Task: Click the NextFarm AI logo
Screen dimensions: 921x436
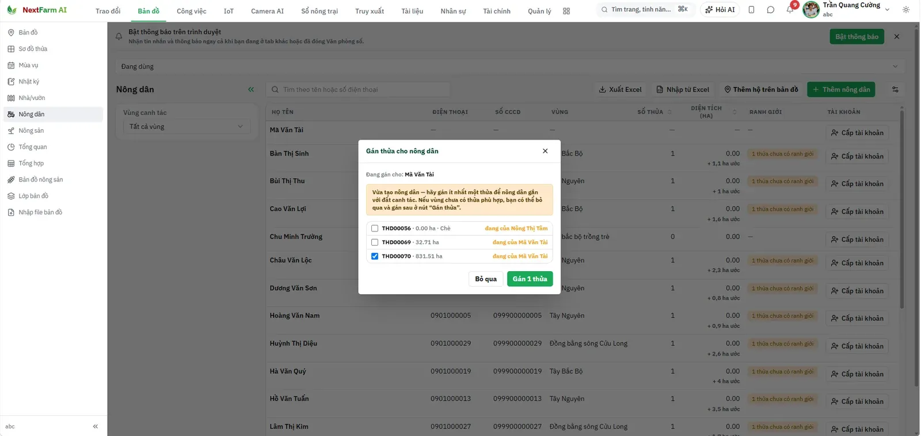Action: (36, 10)
